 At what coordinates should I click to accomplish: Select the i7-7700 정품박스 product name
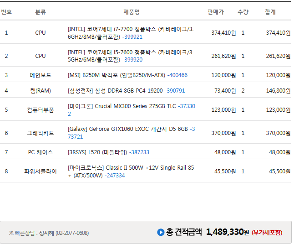click(131, 33)
